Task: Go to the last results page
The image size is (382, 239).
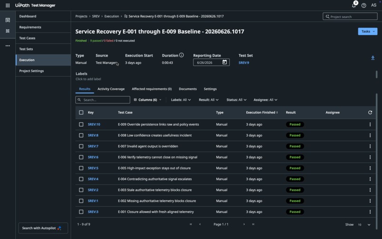Action: coord(253,224)
